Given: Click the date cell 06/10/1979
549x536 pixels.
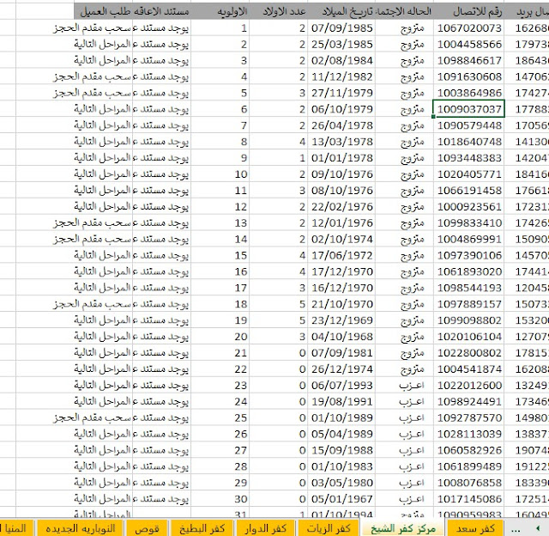Looking at the screenshot, I should pos(341,109).
